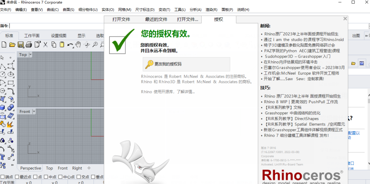Screen dimensions: 370x184
Task: Click the Open file folder icon
Action: tap(12, 45)
